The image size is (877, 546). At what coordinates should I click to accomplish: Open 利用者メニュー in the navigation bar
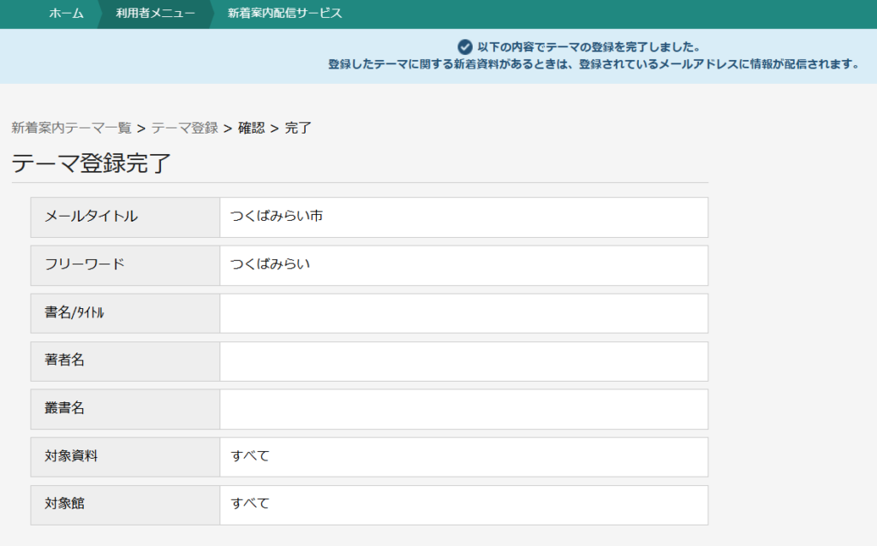155,14
